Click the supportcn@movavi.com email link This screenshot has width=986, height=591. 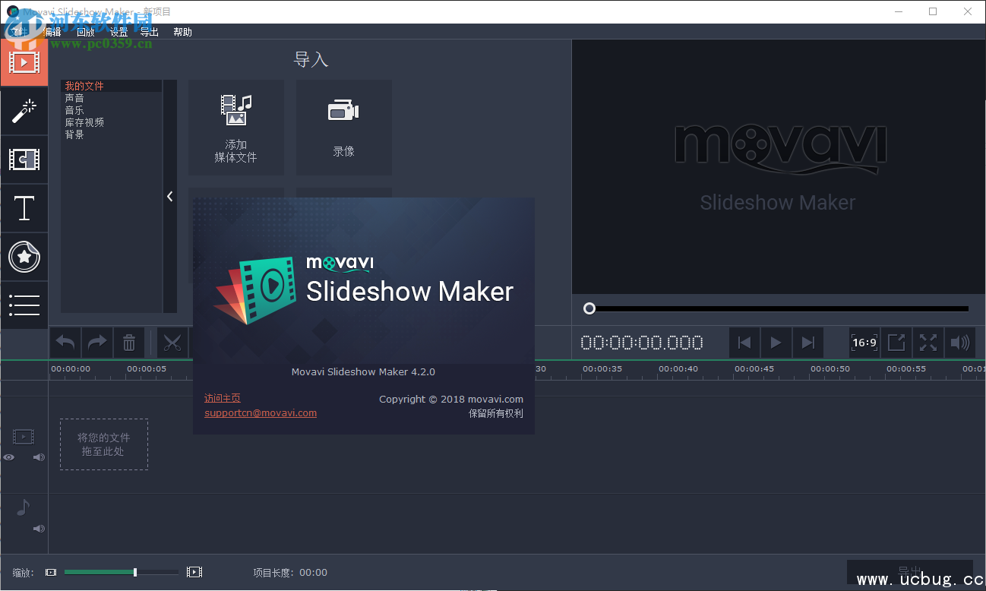pyautogui.click(x=260, y=412)
